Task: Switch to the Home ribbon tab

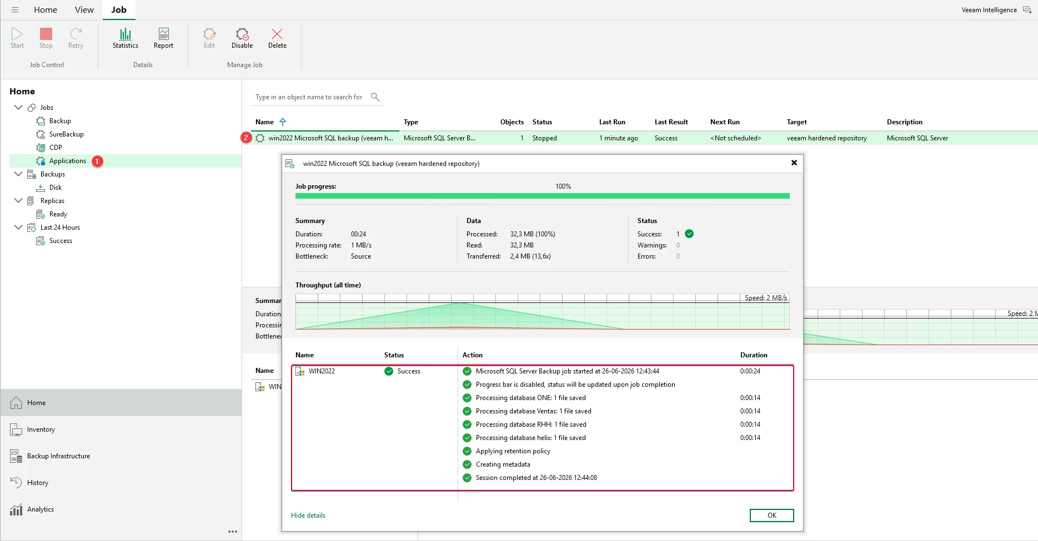Action: pos(46,10)
